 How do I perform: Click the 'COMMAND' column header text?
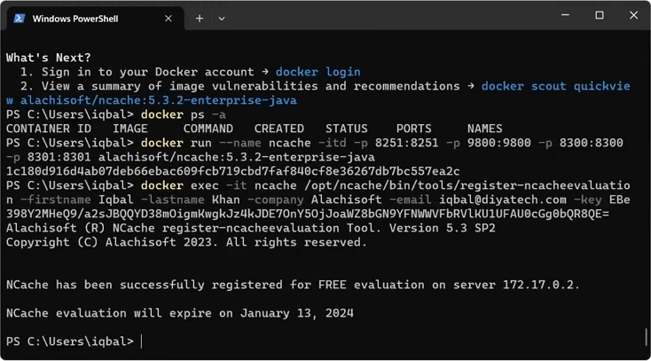208,129
